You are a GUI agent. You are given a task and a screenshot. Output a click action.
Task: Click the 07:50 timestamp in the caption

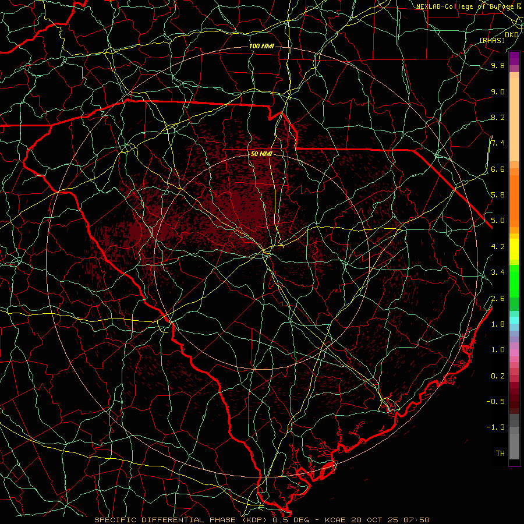416,520
